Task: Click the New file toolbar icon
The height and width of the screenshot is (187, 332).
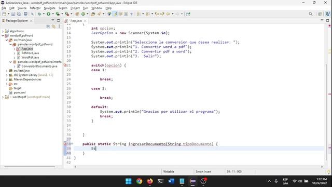Action: [x=4, y=14]
